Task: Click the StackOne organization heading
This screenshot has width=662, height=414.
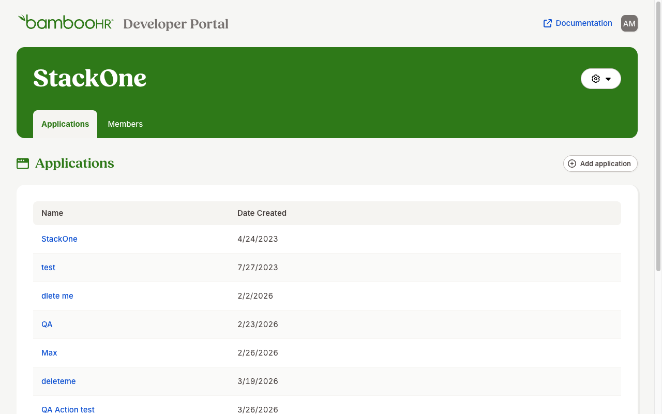Action: [x=90, y=78]
